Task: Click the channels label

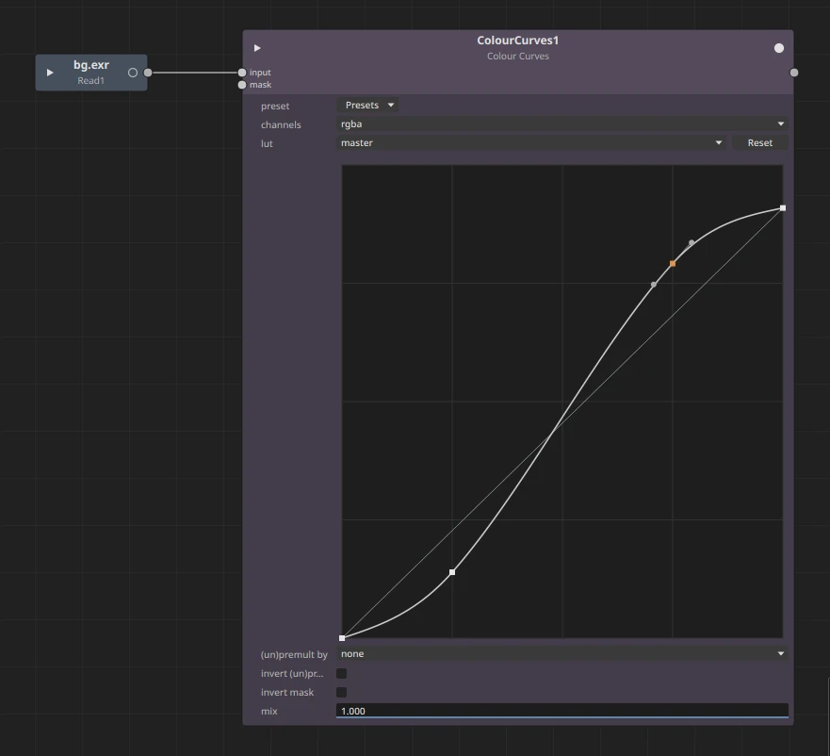Action: coord(281,124)
